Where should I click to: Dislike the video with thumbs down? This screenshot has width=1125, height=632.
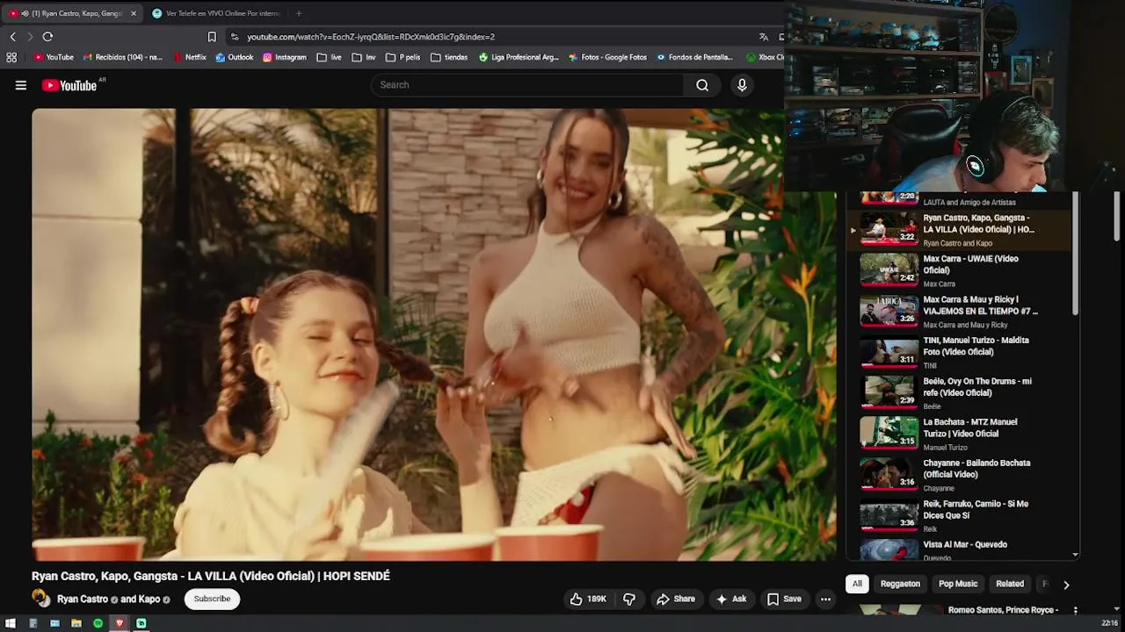click(x=629, y=599)
